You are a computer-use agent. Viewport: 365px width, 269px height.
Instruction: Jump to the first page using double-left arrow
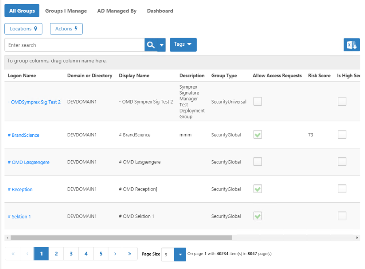[12, 254]
